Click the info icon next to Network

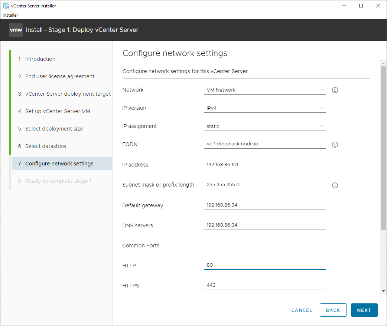[x=335, y=90]
